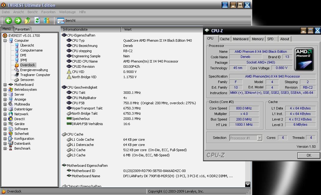Select the EVEREST v5.01.1700 root item
Screen dimensions: 321x195
pos(24,36)
